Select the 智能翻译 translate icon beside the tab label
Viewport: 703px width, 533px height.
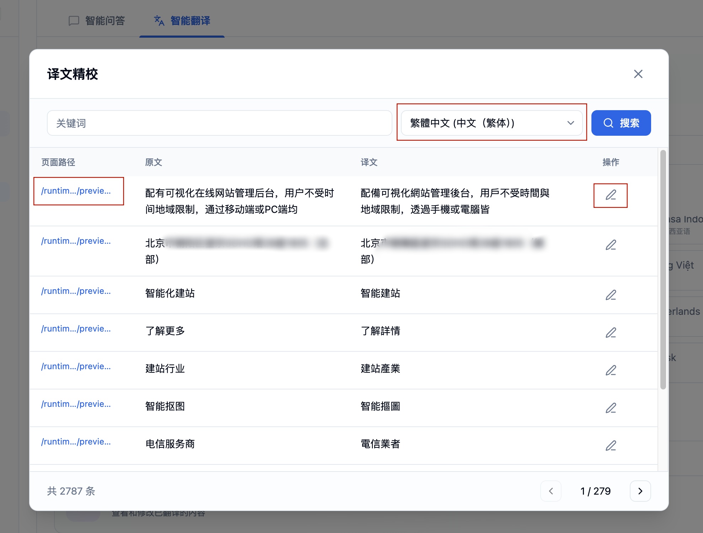[159, 21]
